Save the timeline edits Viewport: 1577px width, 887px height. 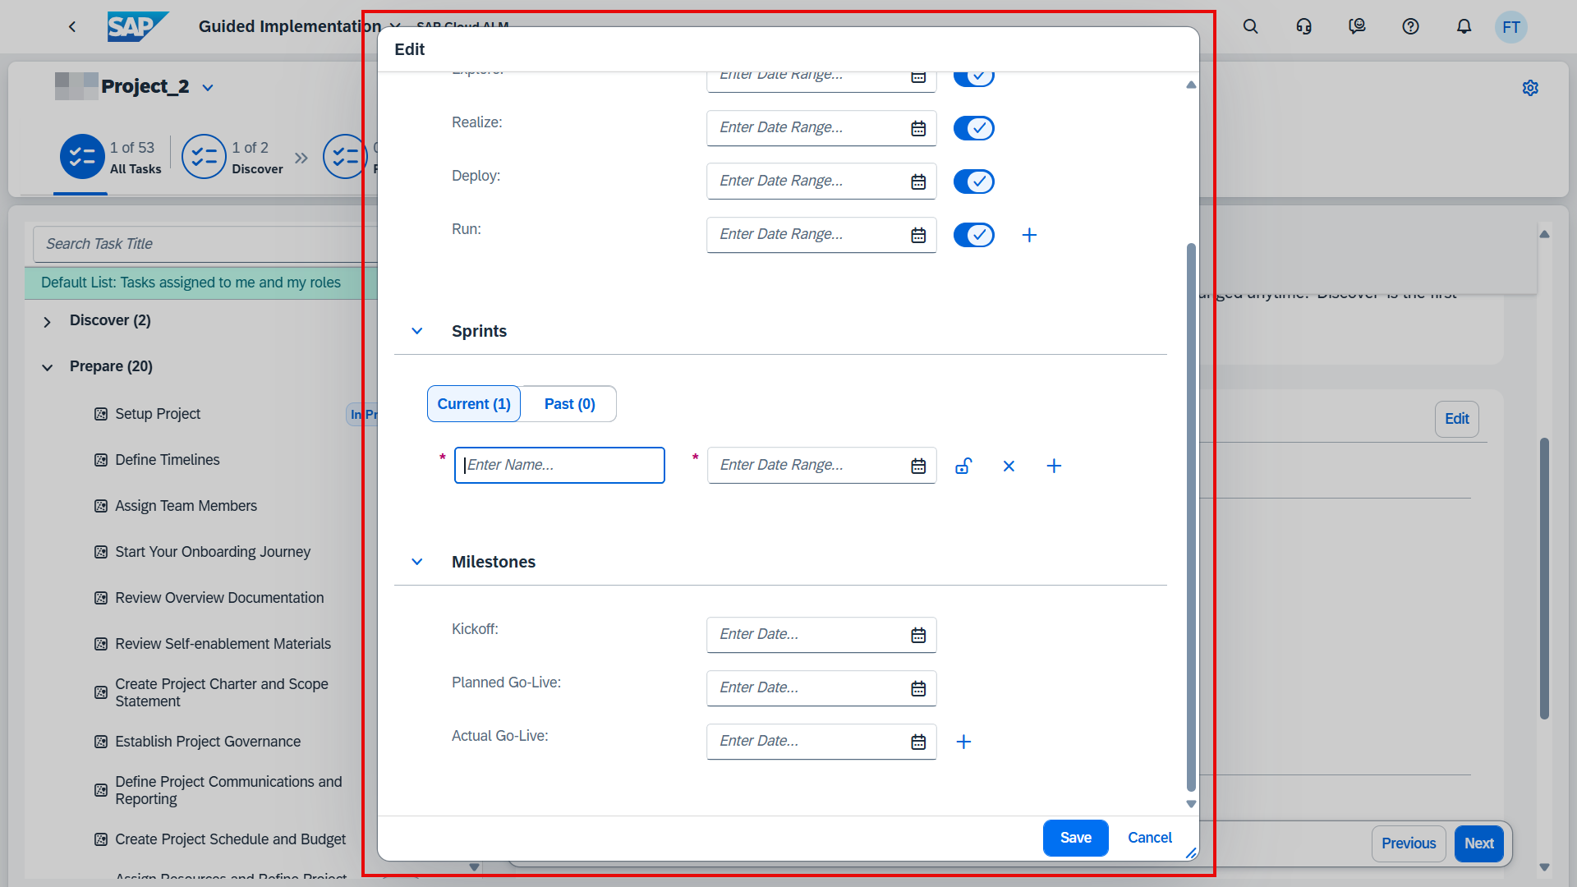click(x=1075, y=838)
